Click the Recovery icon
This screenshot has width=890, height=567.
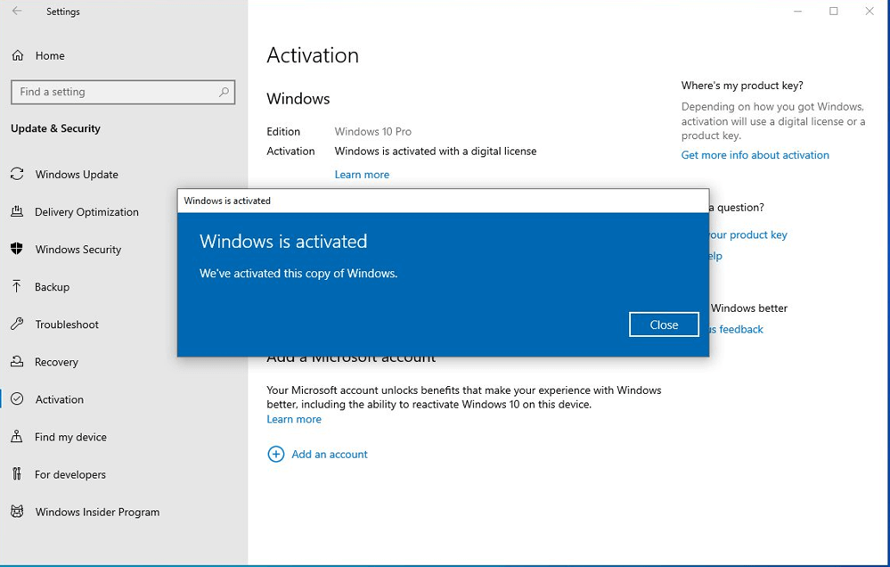point(17,361)
